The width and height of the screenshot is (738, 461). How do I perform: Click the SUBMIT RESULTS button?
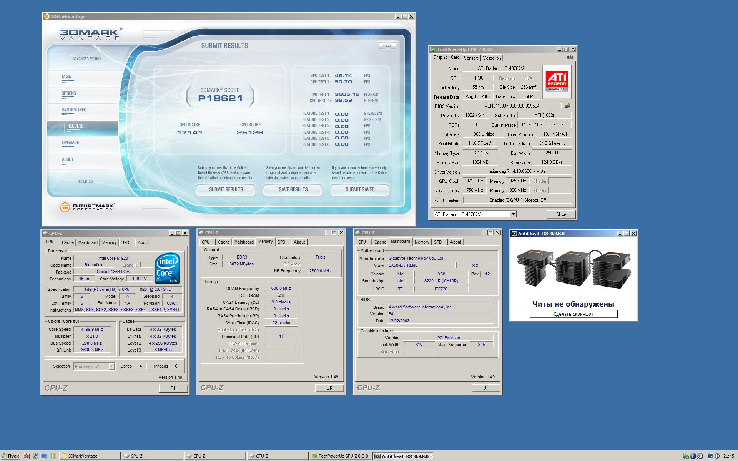coord(226,190)
